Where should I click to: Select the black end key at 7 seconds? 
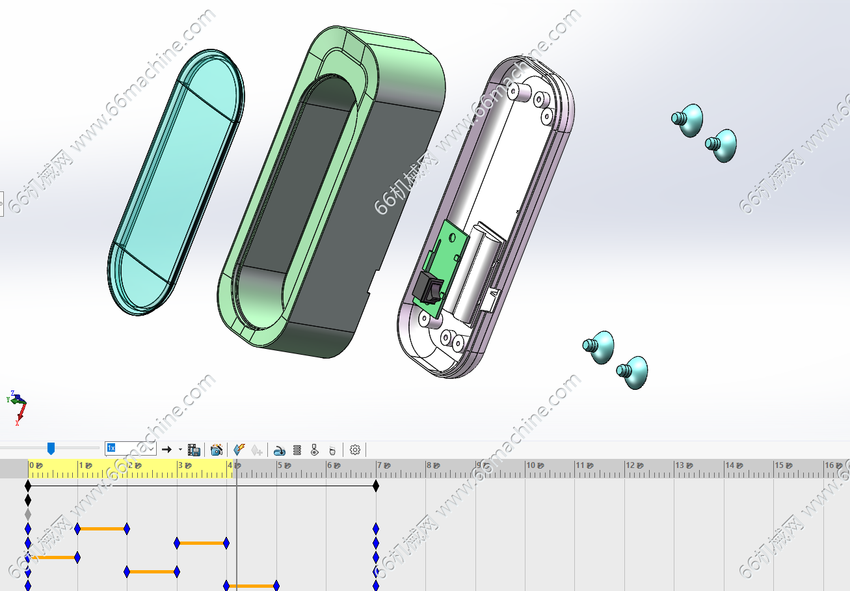(x=376, y=486)
